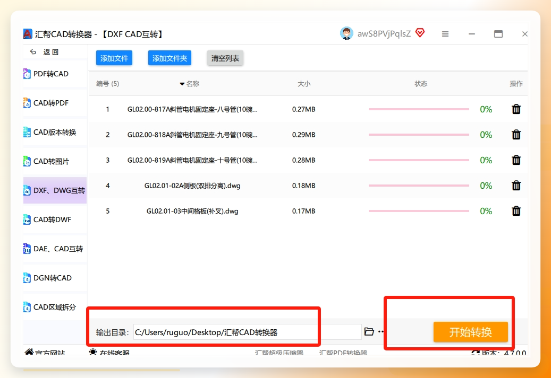Click the progress bar for file row 1
551x378 pixels.
point(419,109)
